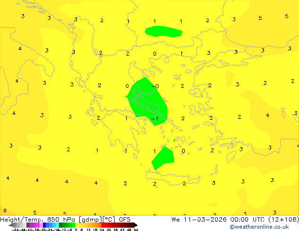The width and height of the screenshot is (299, 231).
Task: Click the large green cold area over central Greece
Action: (148, 101)
